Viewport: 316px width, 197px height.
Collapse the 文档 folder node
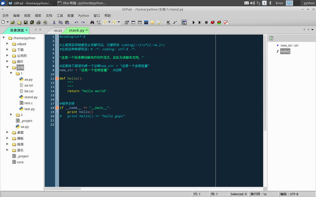click(x=7, y=67)
